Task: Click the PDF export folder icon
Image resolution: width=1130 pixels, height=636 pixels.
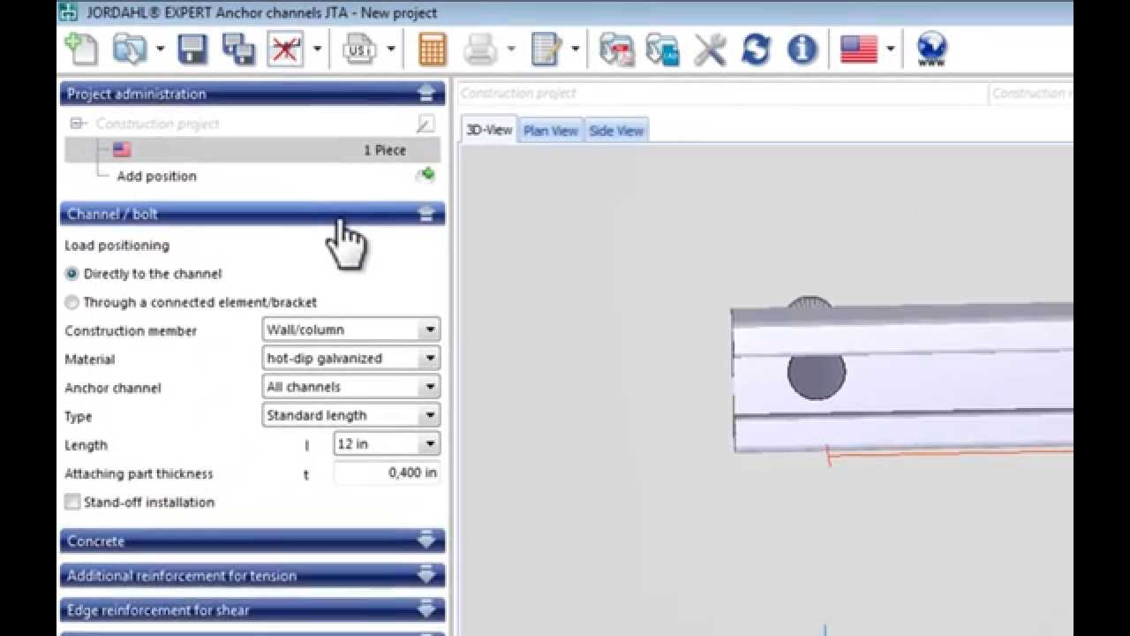Action: click(x=616, y=49)
